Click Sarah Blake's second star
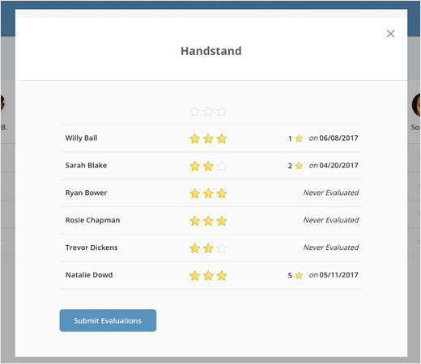Viewport: 421px width, 364px height. click(x=208, y=166)
